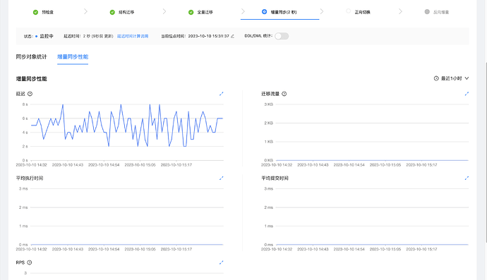This screenshot has height=280, width=487.
Task: Select the 增量同步性能 tab
Action: (x=73, y=57)
